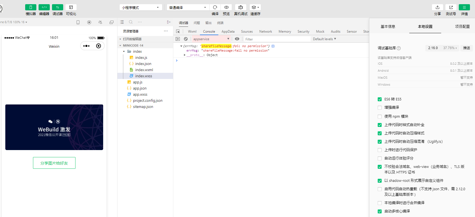Open search in the explorer sidebar
Viewport: 475px width, 217px height.
pyautogui.click(x=131, y=22)
